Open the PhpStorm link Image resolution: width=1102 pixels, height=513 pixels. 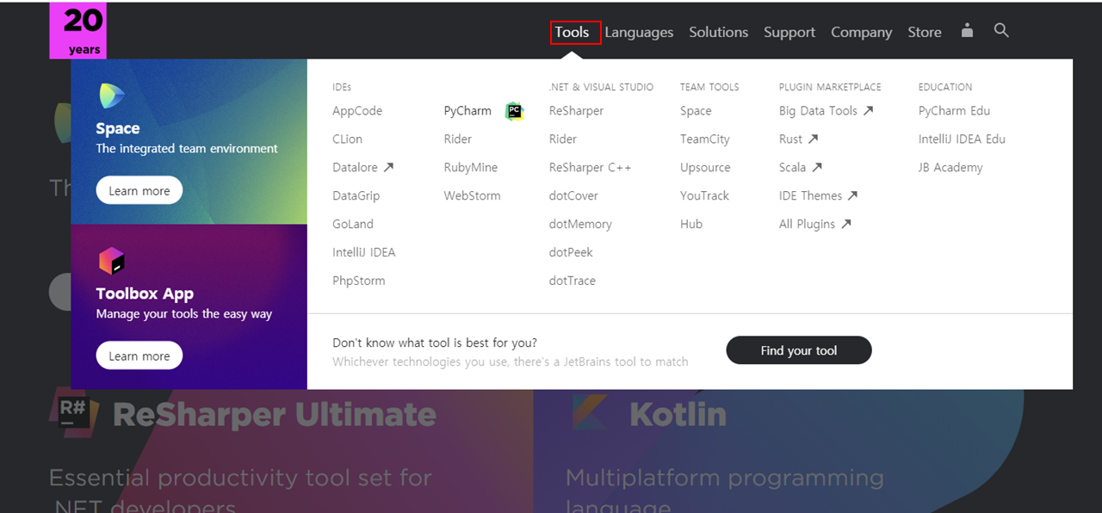pos(359,281)
